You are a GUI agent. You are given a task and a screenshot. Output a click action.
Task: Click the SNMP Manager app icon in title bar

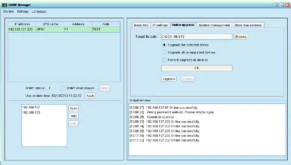pyautogui.click(x=4, y=5)
